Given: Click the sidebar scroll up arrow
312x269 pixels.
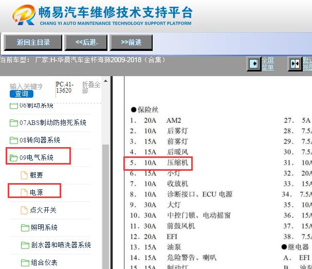Looking at the screenshot, I should pyautogui.click(x=106, y=81).
